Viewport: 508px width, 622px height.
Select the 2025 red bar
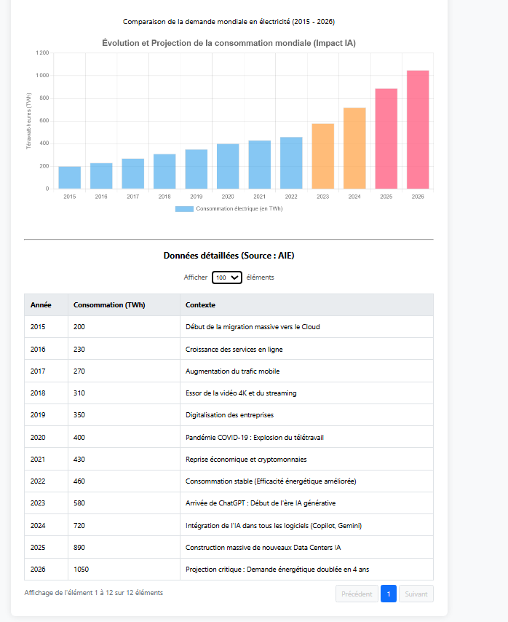pyautogui.click(x=386, y=138)
